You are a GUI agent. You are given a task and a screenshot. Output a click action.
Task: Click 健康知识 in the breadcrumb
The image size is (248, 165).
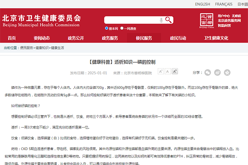pos(42,48)
